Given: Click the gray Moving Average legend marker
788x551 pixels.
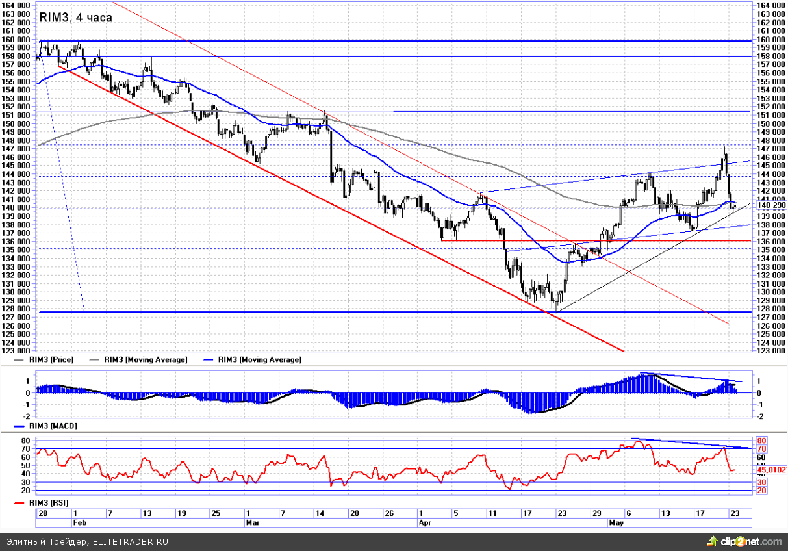Looking at the screenshot, I should coord(94,359).
